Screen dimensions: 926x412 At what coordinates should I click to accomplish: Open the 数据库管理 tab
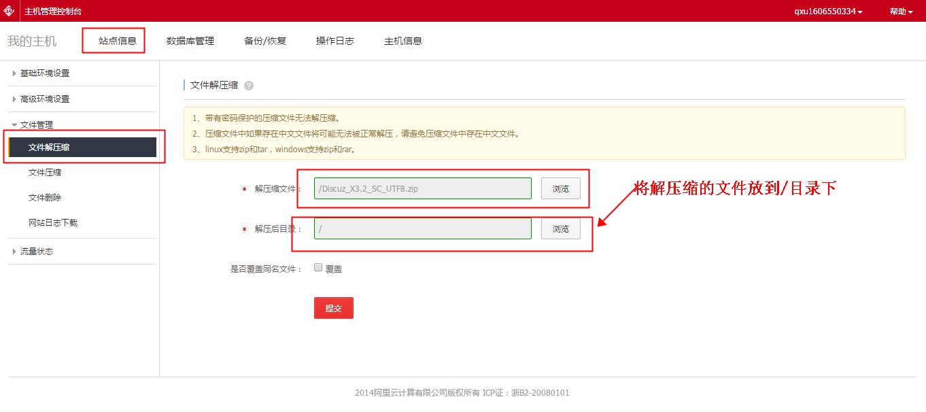coord(190,41)
